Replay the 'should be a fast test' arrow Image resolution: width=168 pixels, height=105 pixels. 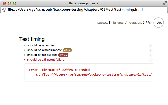coord(150,46)
